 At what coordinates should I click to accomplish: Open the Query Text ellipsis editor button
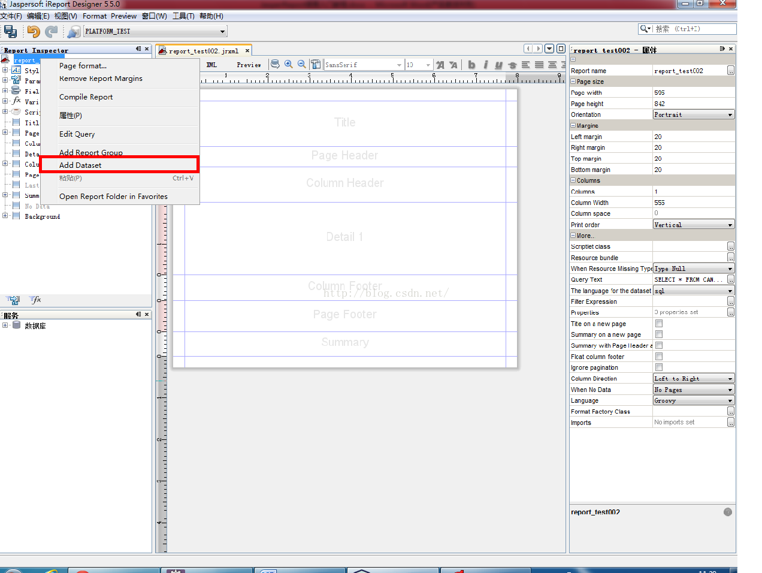731,279
